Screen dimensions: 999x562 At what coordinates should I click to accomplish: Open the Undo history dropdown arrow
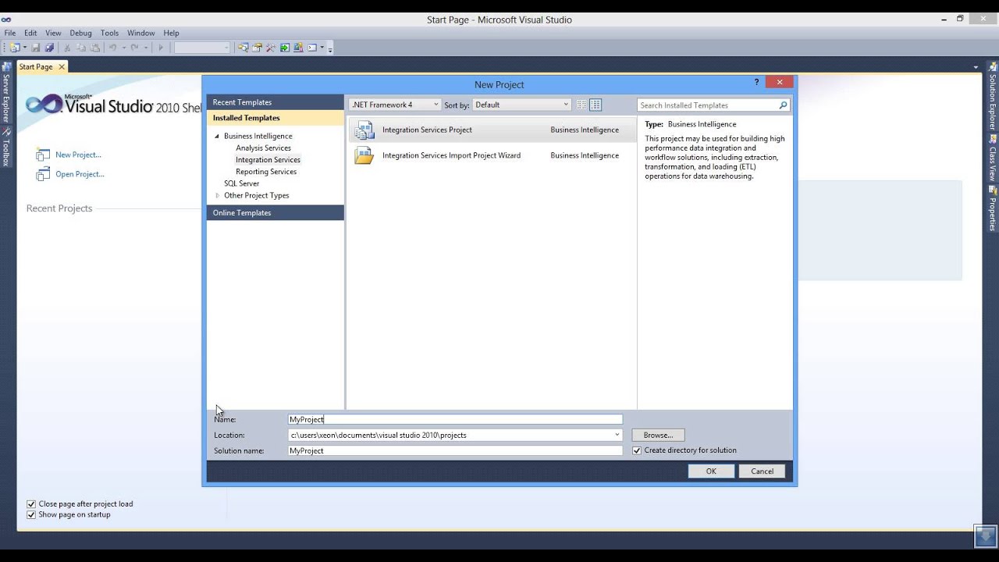[x=123, y=48]
